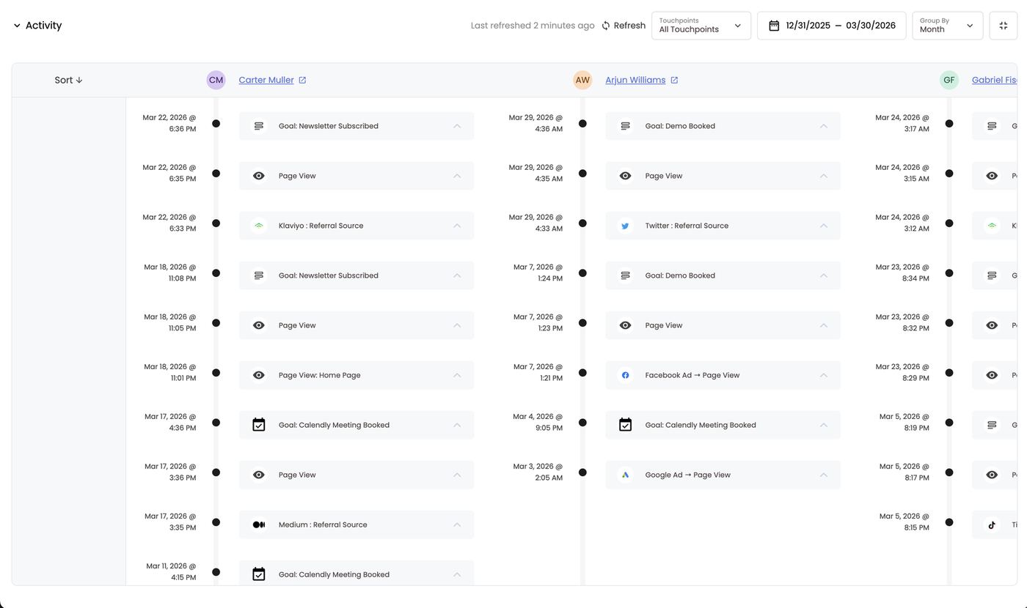This screenshot has height=608, width=1027.
Task: Click form icon of Carter's Mar 22 Newsletter goal
Action: [259, 126]
